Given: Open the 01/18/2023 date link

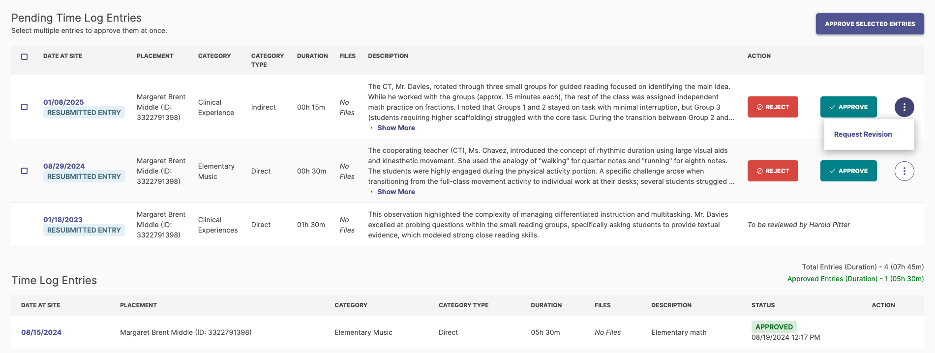Looking at the screenshot, I should [x=63, y=220].
